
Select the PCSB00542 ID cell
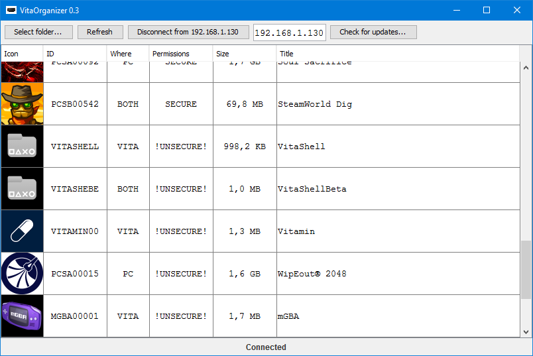coord(75,103)
